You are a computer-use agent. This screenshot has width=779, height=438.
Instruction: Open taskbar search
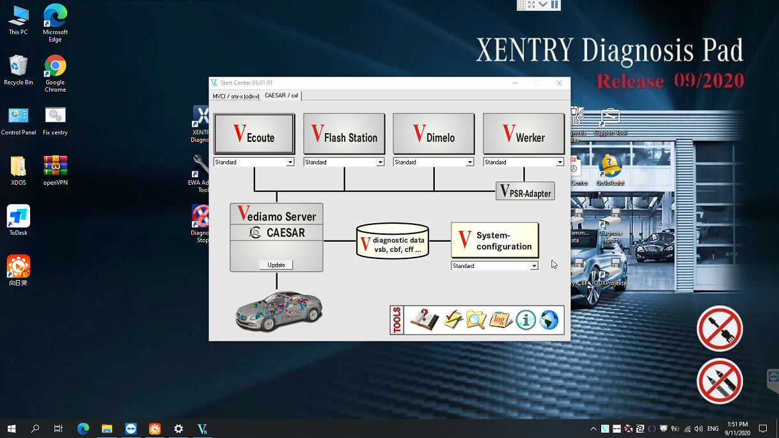pyautogui.click(x=35, y=428)
